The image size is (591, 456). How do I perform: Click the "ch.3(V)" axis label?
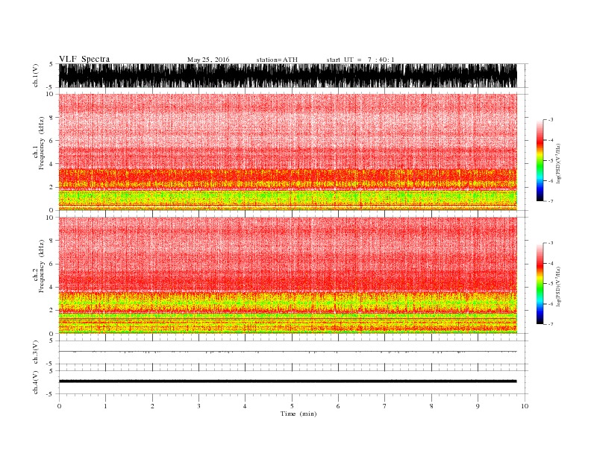[x=36, y=352]
